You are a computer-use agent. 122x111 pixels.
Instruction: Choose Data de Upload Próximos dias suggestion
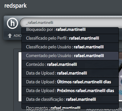[x=70, y=91]
